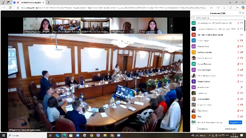Toggle muted microphone of AK participant

242,87
